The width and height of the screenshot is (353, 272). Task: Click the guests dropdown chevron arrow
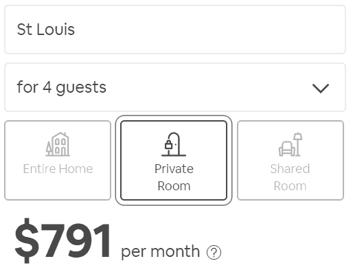click(x=321, y=89)
